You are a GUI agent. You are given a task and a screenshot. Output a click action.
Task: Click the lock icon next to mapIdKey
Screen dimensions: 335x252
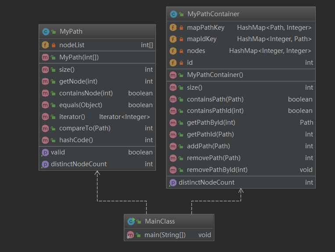tap(181, 39)
